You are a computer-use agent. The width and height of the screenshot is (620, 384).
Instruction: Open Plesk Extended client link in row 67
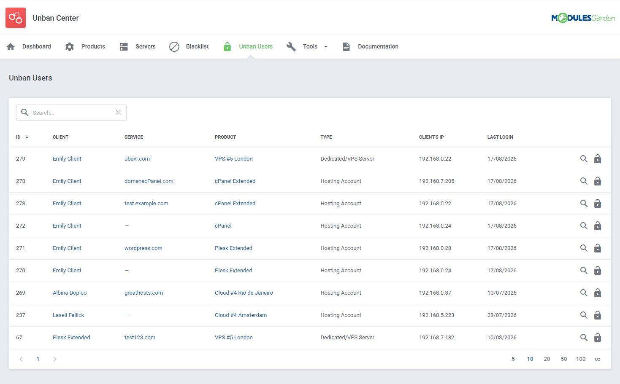(x=71, y=338)
